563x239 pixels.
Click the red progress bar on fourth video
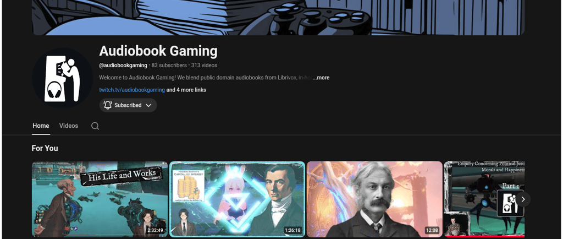coord(484,236)
